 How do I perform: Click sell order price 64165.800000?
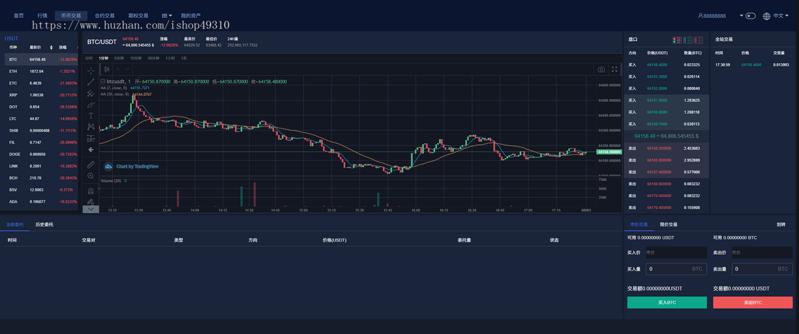pos(659,160)
